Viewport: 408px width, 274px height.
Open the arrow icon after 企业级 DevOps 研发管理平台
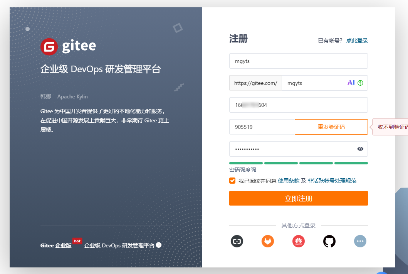(x=159, y=245)
